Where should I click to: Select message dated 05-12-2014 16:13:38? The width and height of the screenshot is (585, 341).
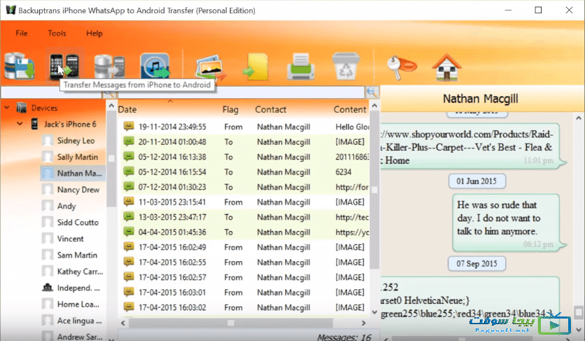[x=245, y=157]
